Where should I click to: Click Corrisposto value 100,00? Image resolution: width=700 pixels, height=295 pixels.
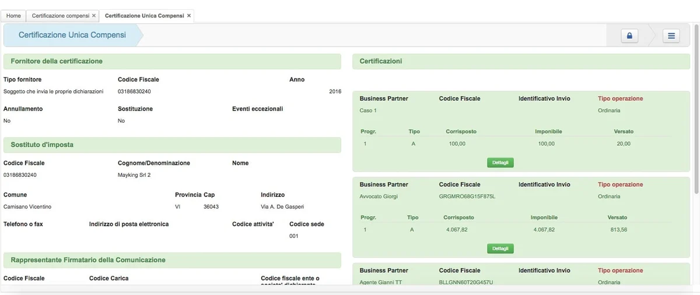[457, 144]
